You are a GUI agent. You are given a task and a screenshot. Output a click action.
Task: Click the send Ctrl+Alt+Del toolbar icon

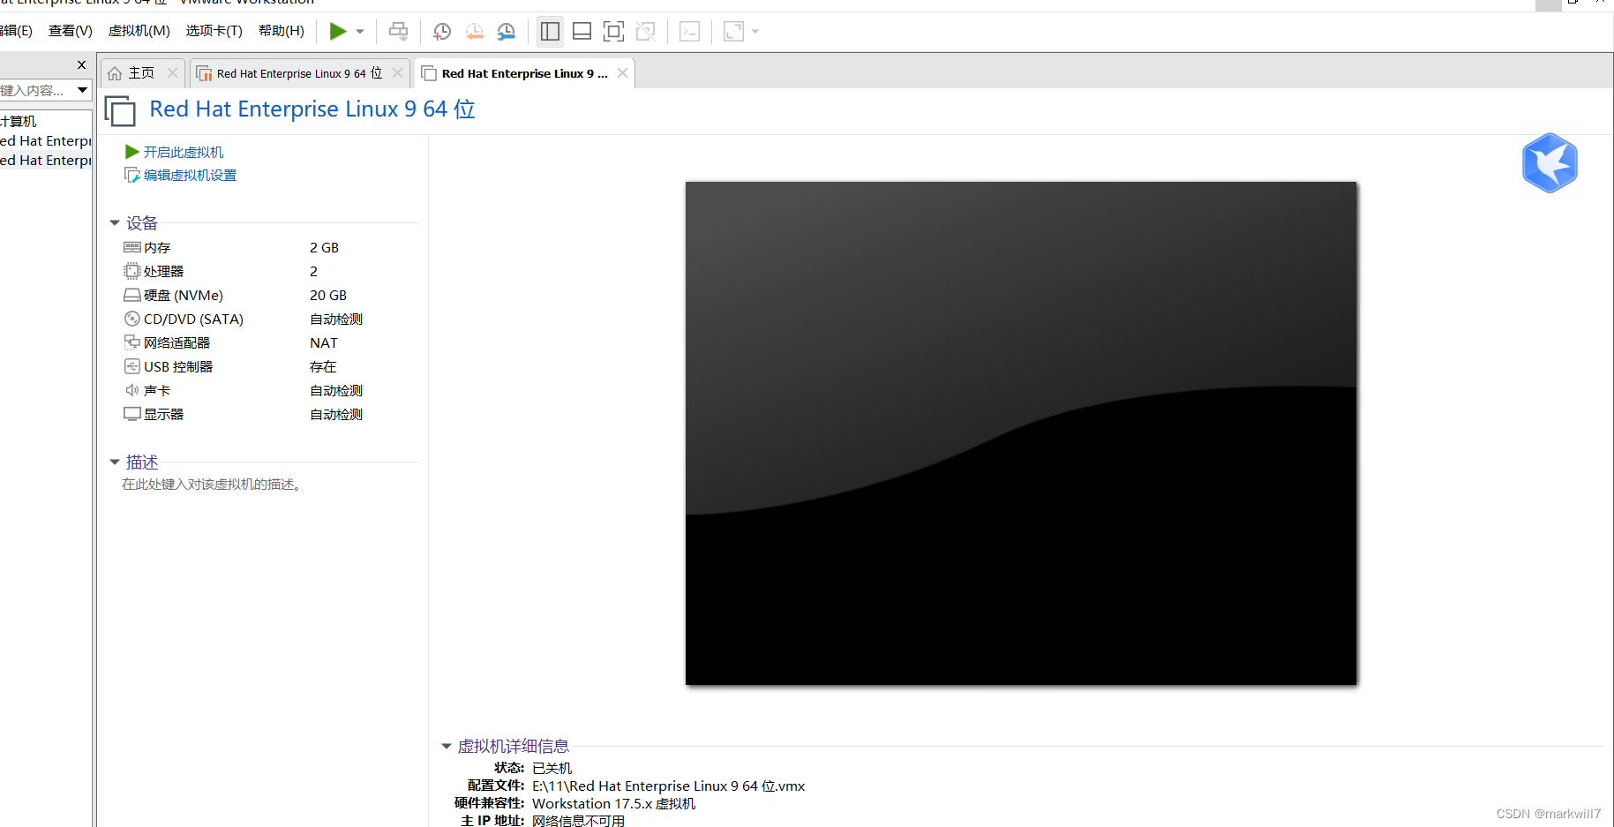pos(399,32)
